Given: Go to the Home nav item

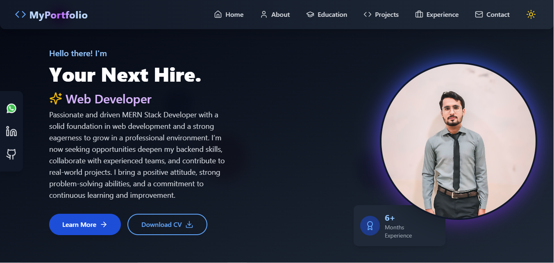Looking at the screenshot, I should (229, 15).
